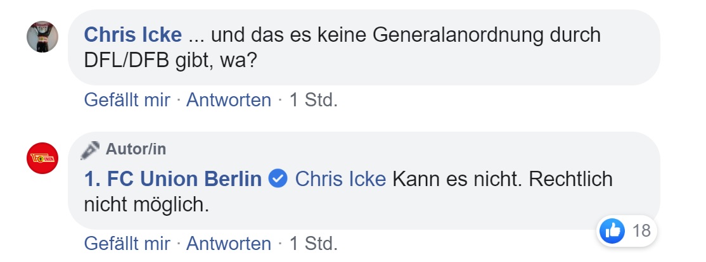Like Chris Icke's comment via Gefällt mir
Image resolution: width=706 pixels, height=262 pixels.
[127, 100]
